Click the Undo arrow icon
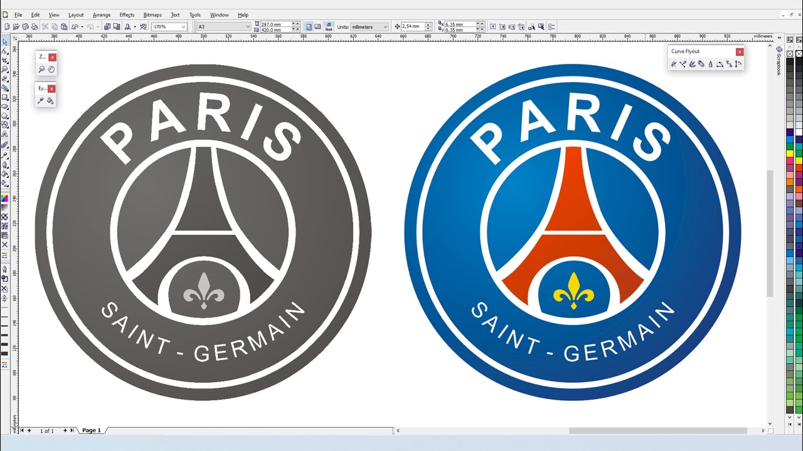803x451 pixels. (75, 27)
